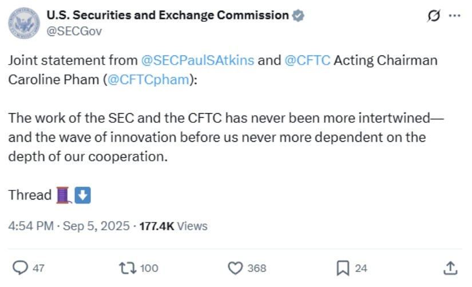Image resolution: width=472 pixels, height=287 pixels.
Task: Click the 100 reposts count
Action: [x=149, y=268]
